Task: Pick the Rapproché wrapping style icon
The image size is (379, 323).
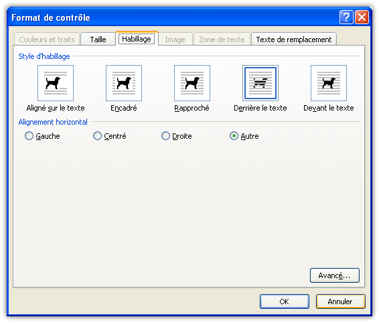Action: (x=192, y=83)
